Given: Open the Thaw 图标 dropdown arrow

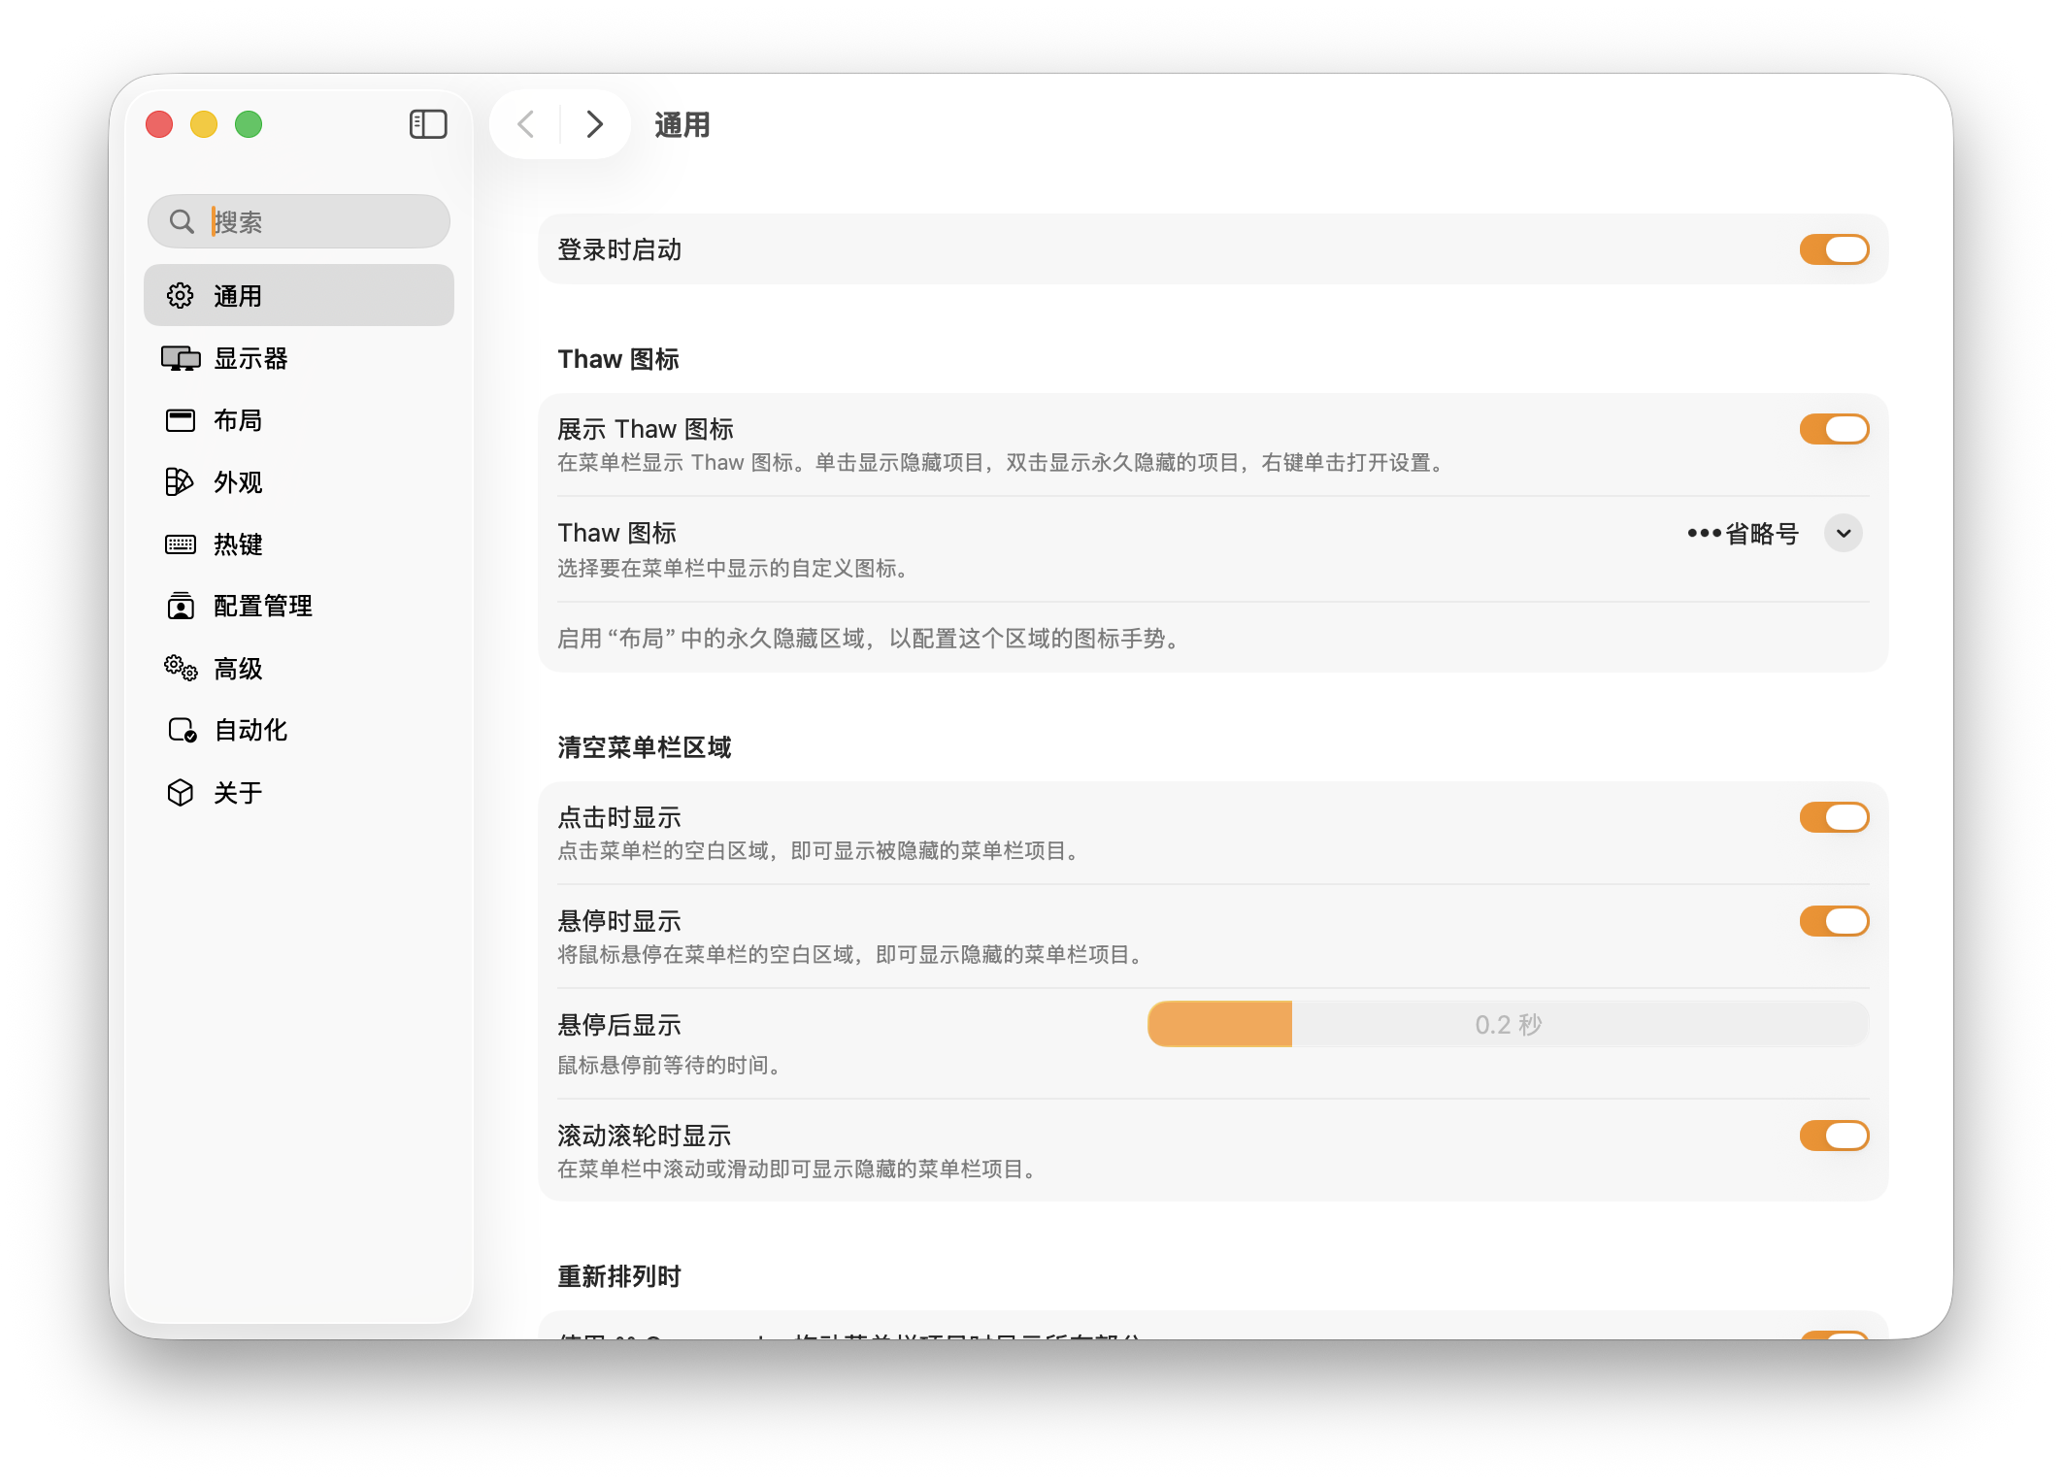Looking at the screenshot, I should [x=1843, y=533].
